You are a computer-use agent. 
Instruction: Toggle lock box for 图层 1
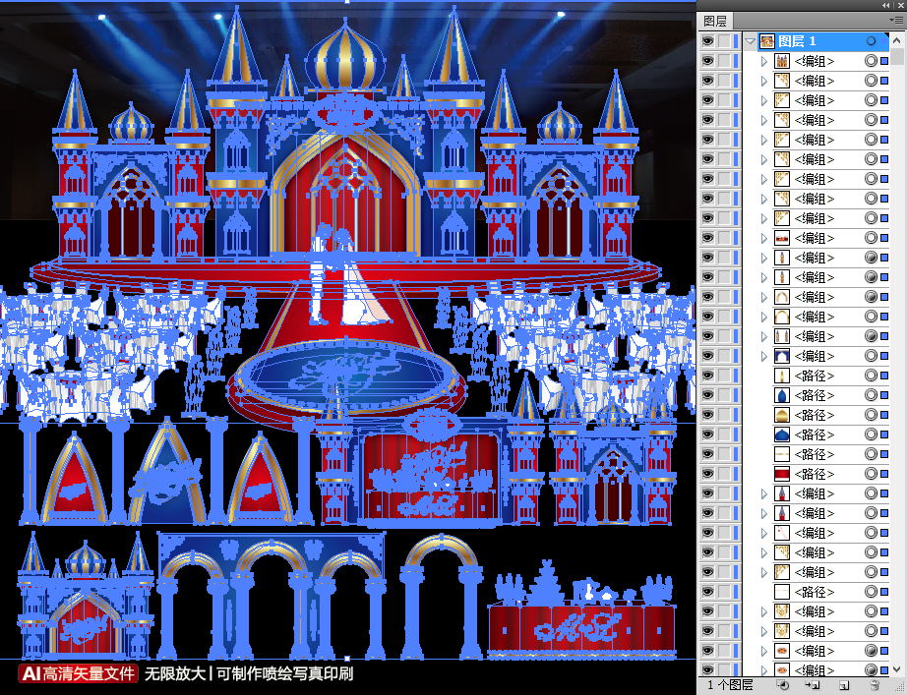724,41
